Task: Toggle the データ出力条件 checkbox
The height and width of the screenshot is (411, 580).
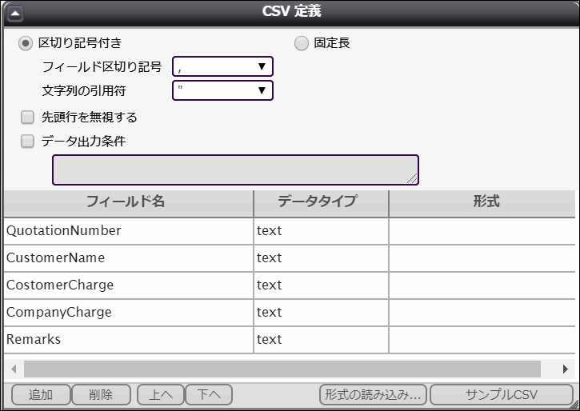Action: pos(28,142)
